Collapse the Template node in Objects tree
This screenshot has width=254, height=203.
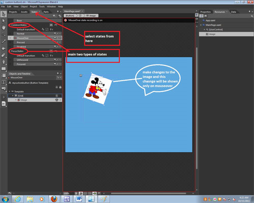pyautogui.click(x=10, y=91)
